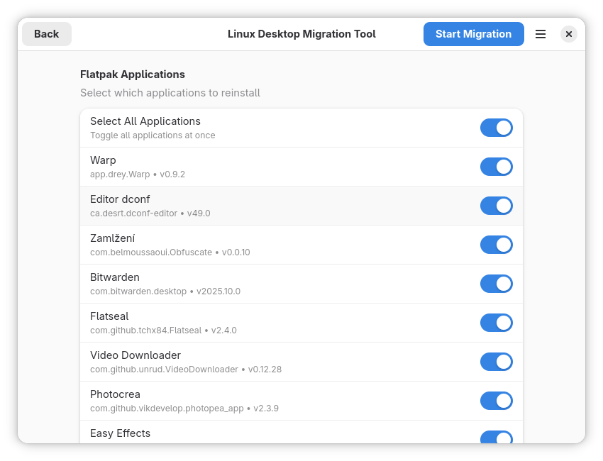Disable the Bitwarden reinstall switch
This screenshot has height=461, width=603.
(x=496, y=284)
